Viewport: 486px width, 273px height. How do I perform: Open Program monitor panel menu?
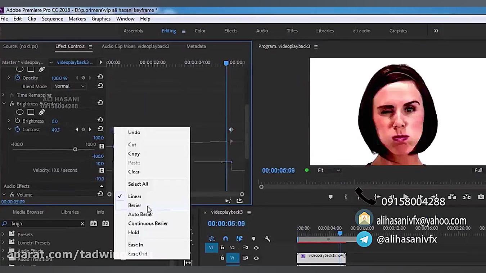click(316, 47)
